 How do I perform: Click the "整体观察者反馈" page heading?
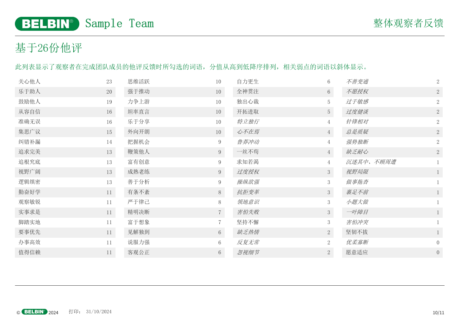click(408, 23)
